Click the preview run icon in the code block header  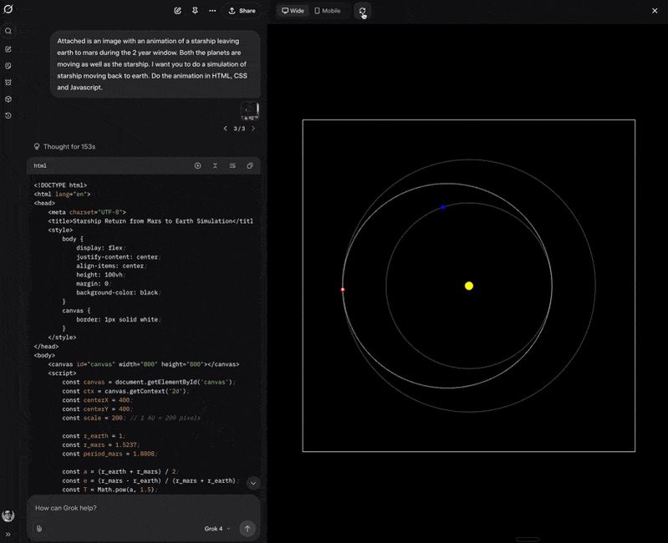197,166
